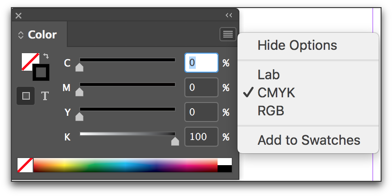Choose Add to Swatches
The image size is (392, 196).
(x=308, y=140)
